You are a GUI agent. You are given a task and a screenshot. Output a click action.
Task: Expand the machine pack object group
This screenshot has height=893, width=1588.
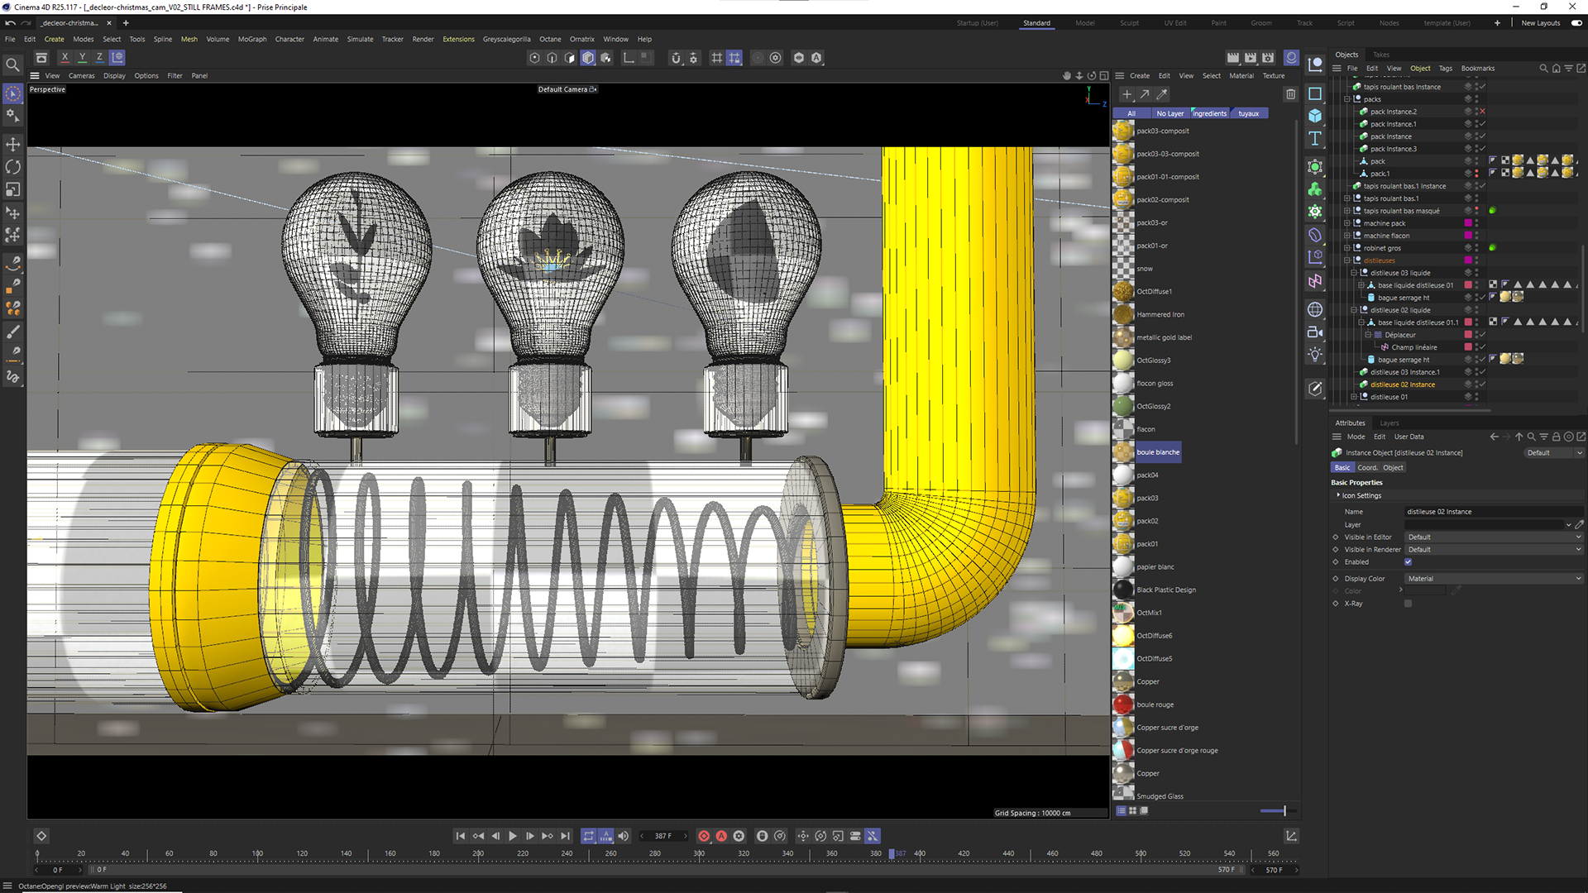(x=1347, y=223)
